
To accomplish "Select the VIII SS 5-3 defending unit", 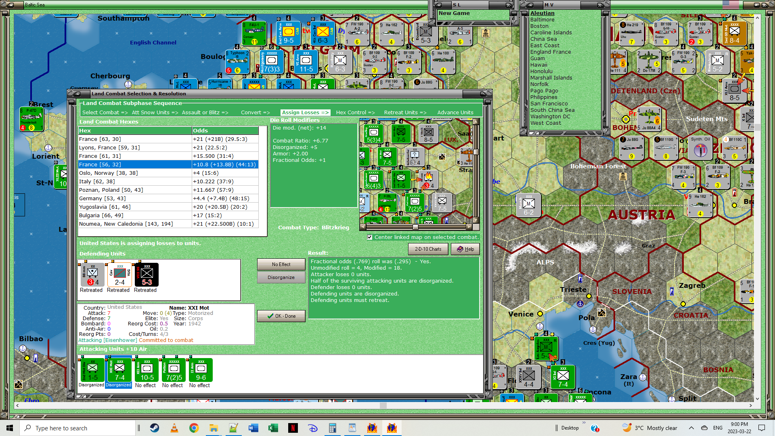I will click(146, 275).
